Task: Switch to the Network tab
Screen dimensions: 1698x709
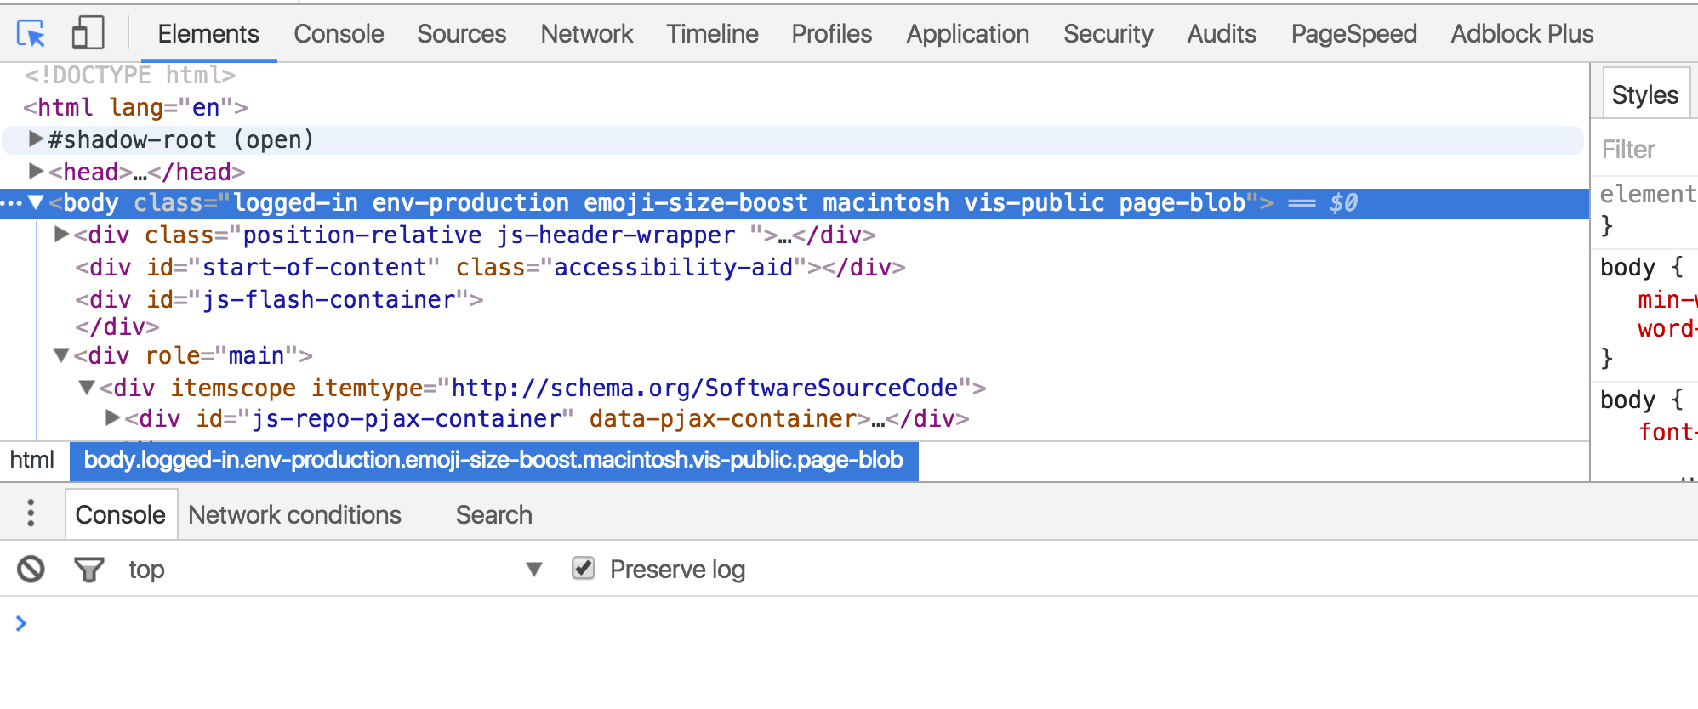Action: pos(586,34)
